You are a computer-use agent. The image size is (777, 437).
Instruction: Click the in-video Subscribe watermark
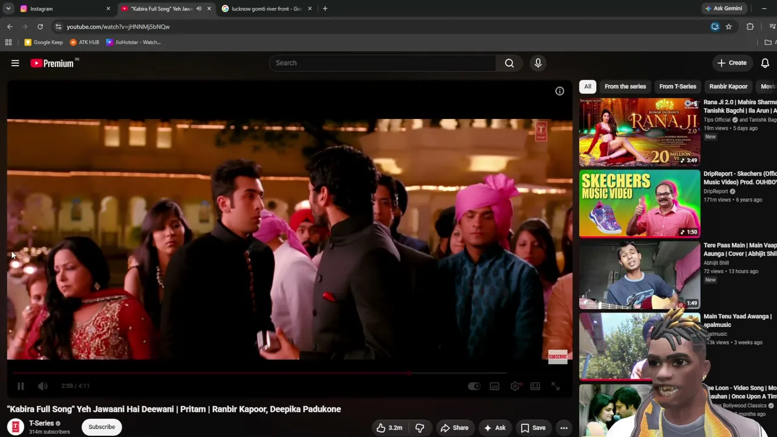(557, 356)
